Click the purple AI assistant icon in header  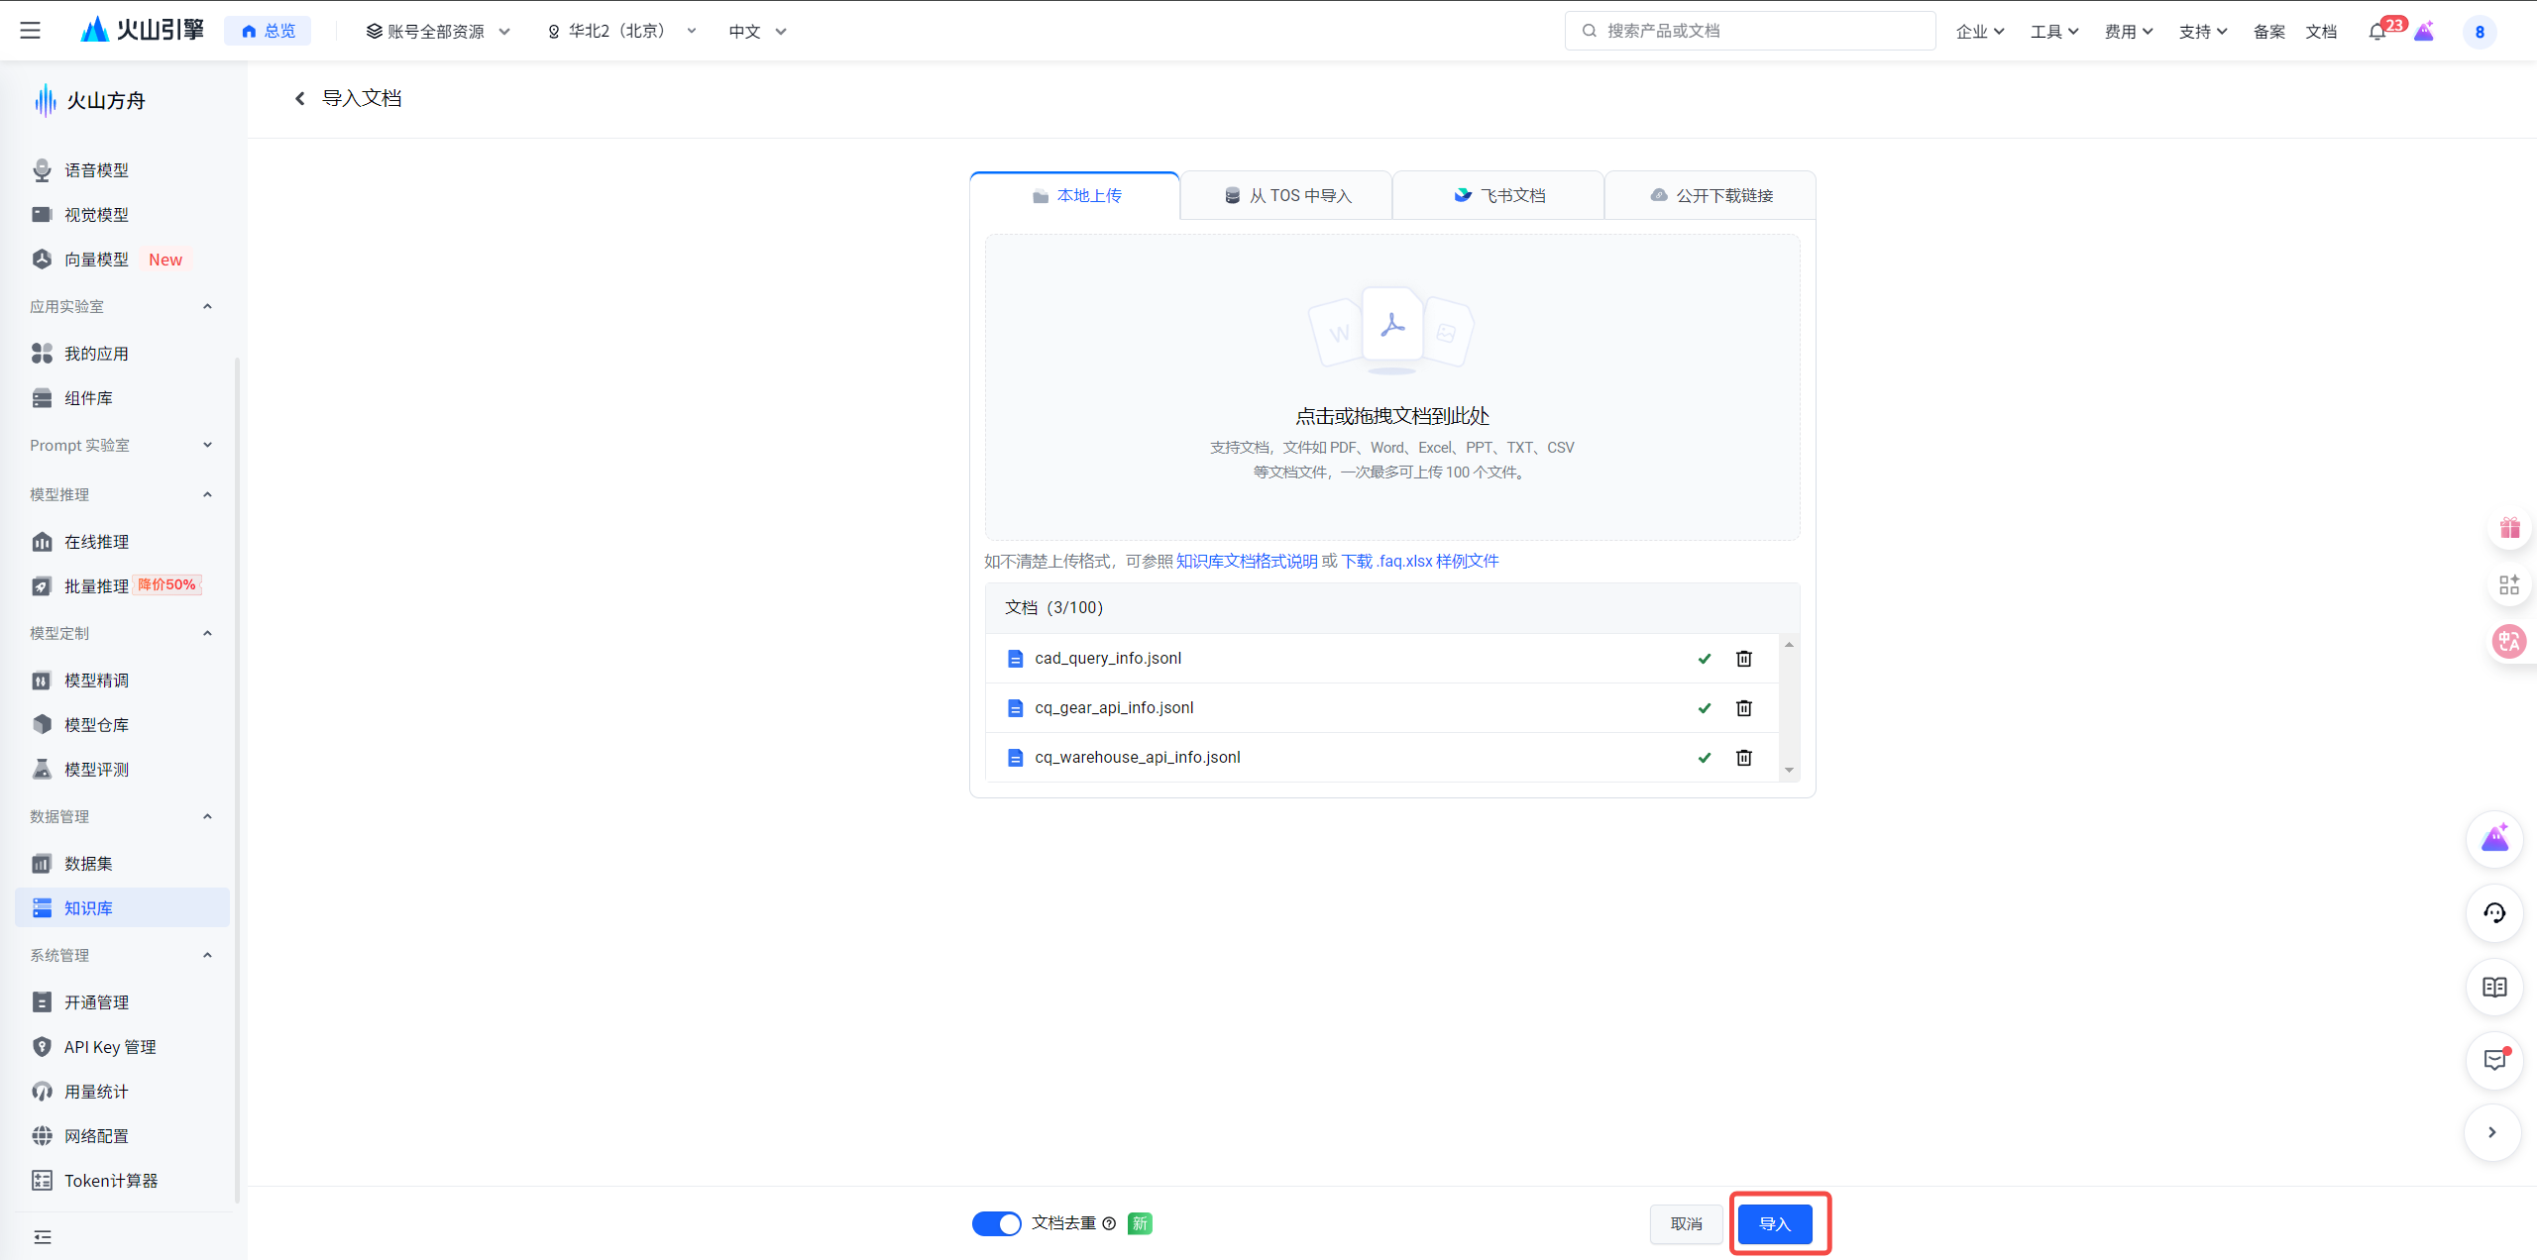[2424, 32]
